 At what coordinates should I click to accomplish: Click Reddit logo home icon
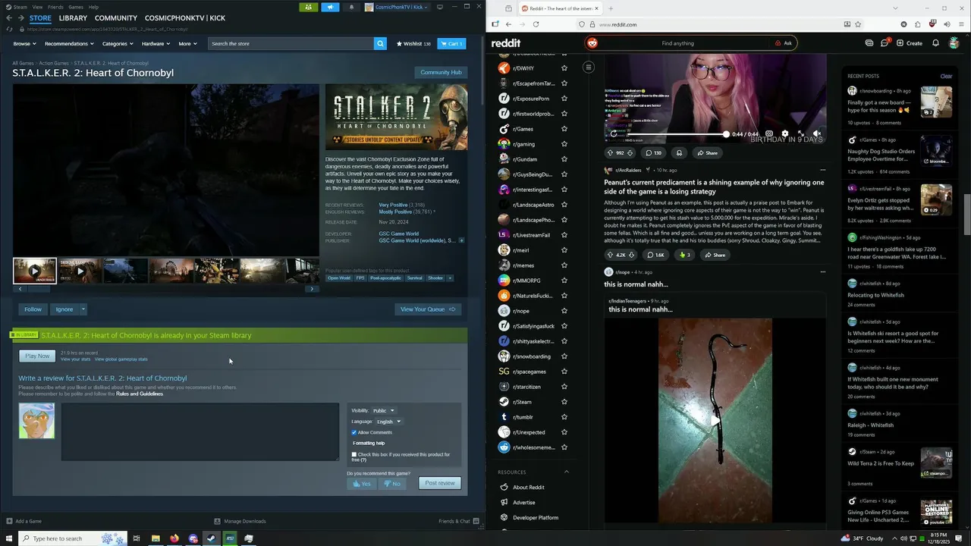(506, 43)
